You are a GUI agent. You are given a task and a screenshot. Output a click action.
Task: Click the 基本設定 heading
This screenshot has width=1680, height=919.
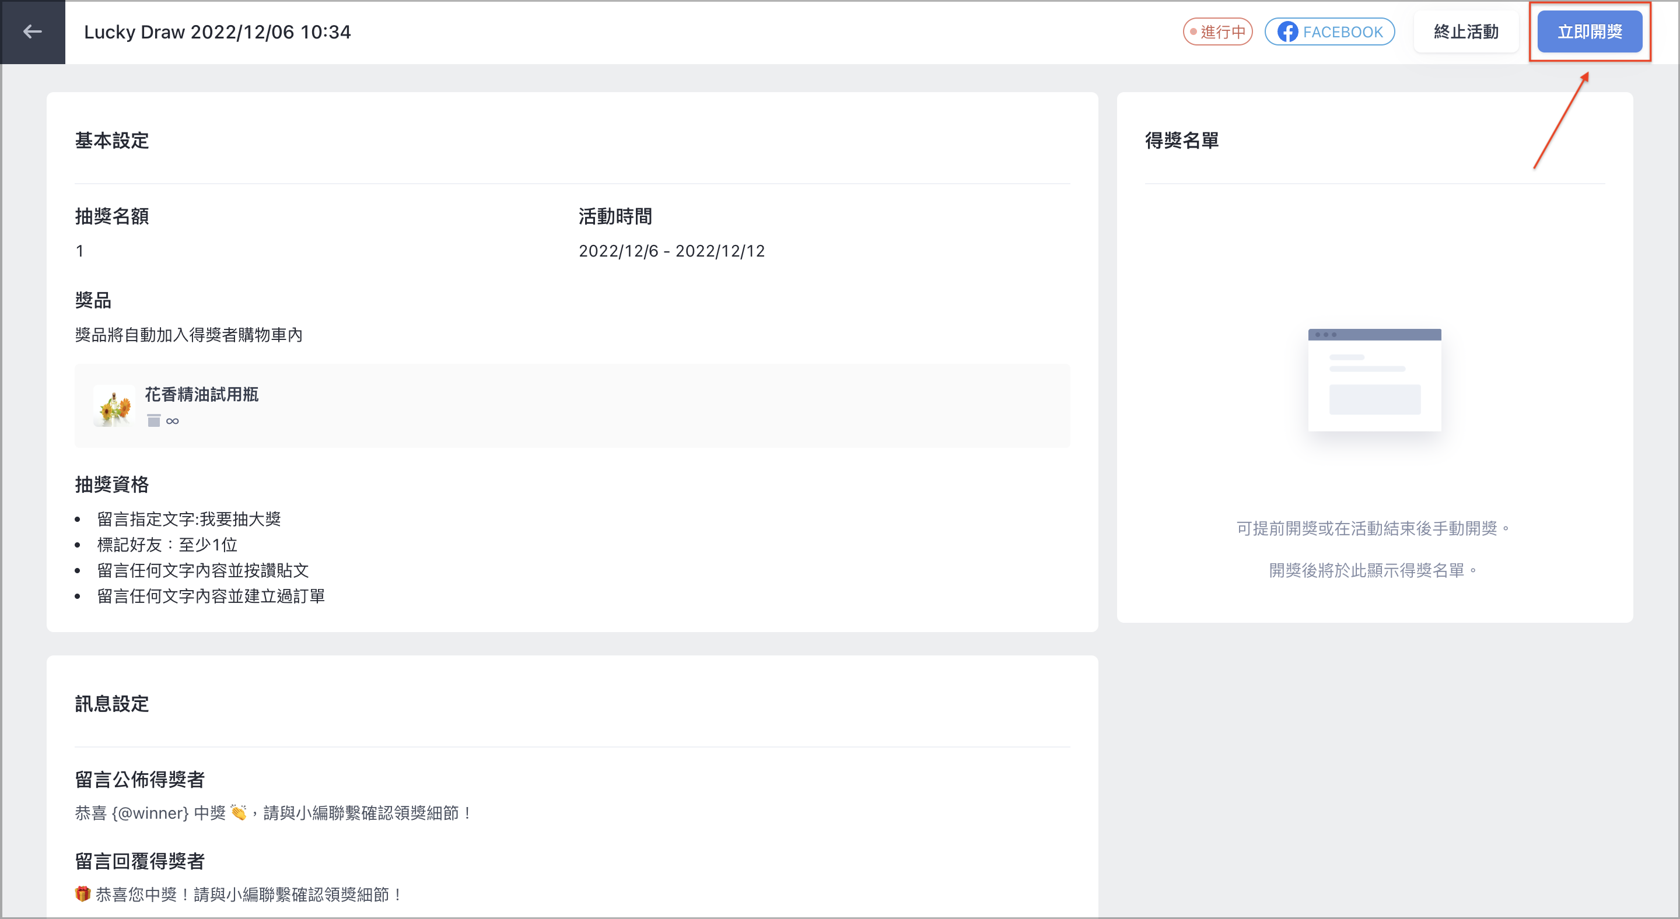pos(111,140)
